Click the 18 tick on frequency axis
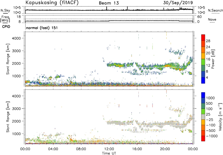 [x=19, y=17]
